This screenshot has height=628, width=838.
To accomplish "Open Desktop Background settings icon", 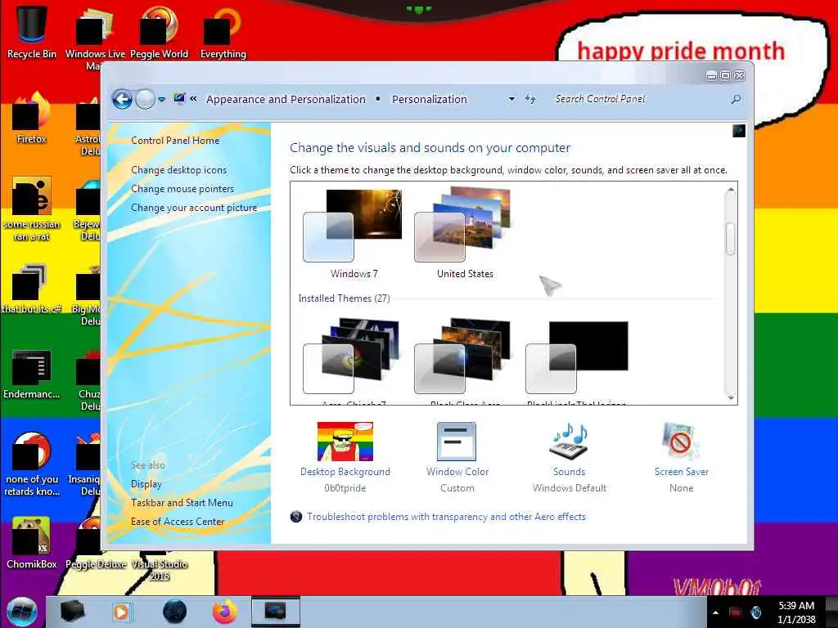I will point(345,442).
